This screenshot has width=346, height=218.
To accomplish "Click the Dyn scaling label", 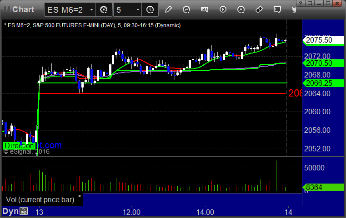I will point(10,211).
